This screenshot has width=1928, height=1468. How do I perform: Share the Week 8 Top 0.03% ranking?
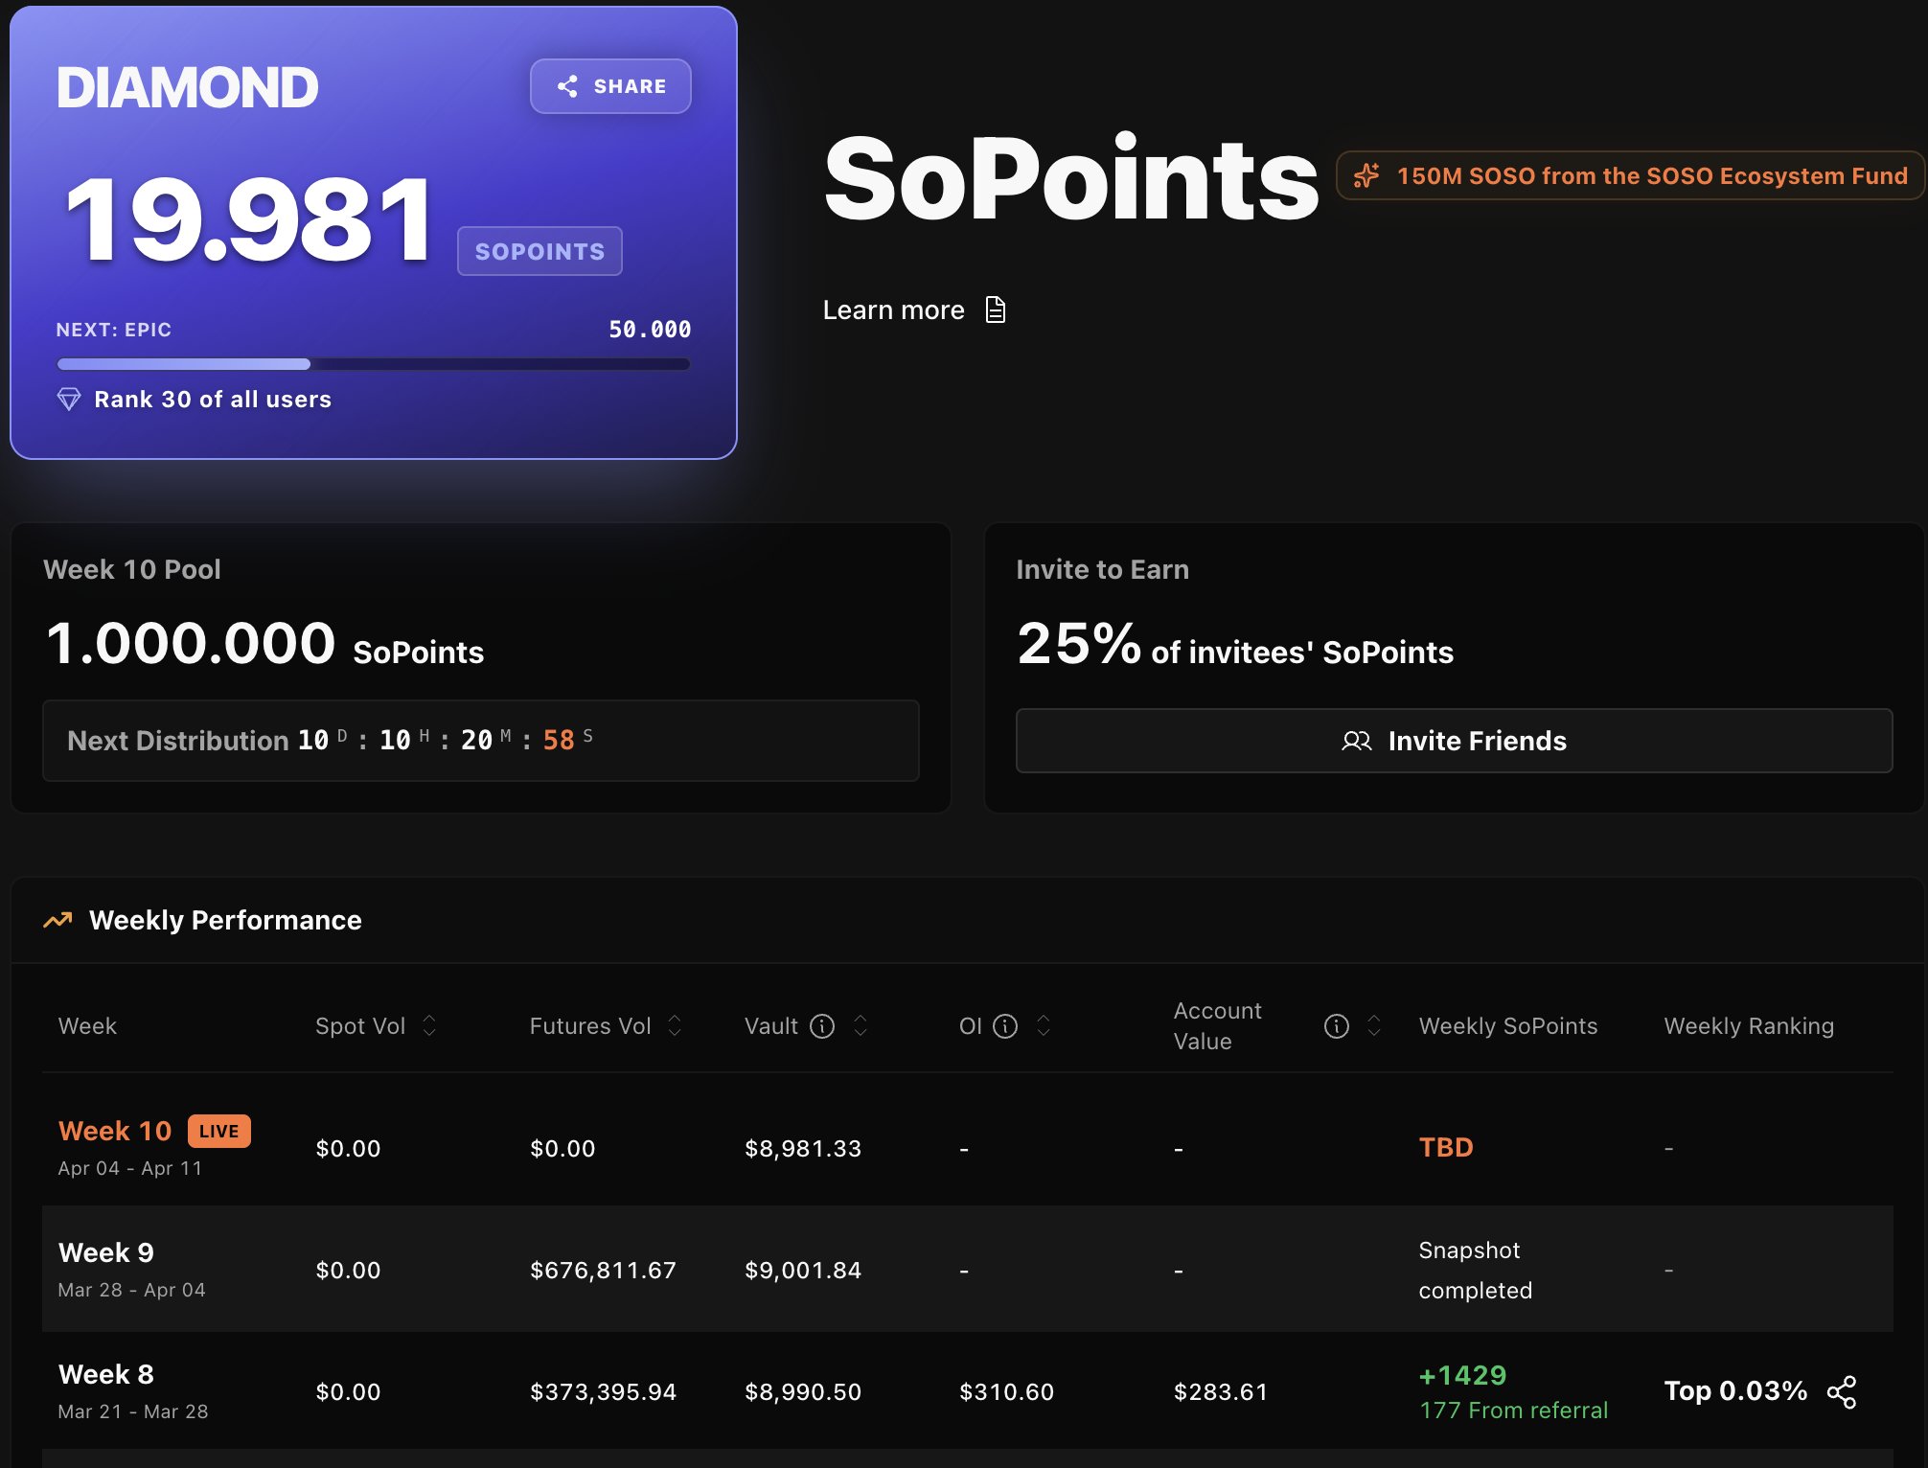click(x=1841, y=1391)
